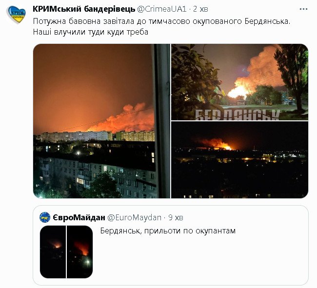Click the tweet text about Бердянськ
317x288 pixels.
pos(161,26)
